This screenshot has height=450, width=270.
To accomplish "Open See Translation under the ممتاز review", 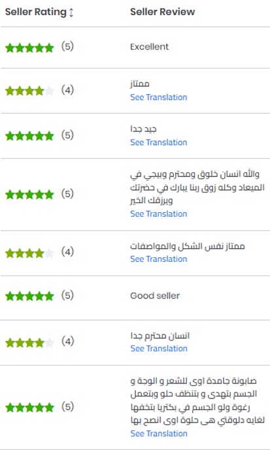I will coord(159,97).
